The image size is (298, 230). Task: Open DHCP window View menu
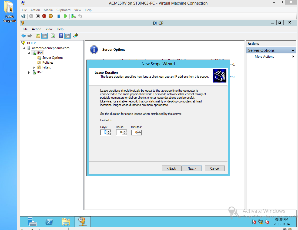(x=49, y=29)
